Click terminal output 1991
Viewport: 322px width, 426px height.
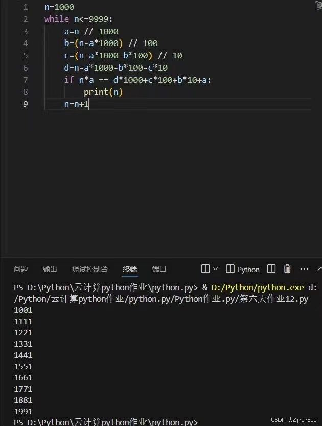click(x=23, y=412)
